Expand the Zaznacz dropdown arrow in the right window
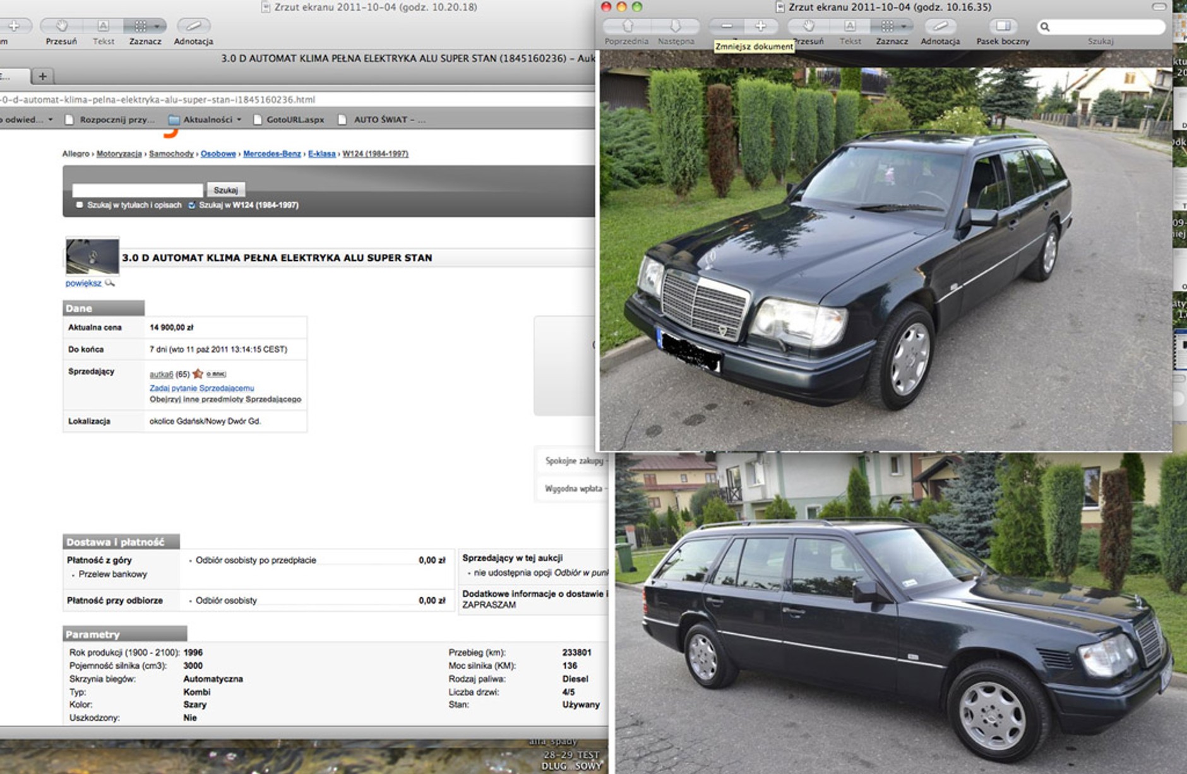The width and height of the screenshot is (1187, 774). (904, 26)
